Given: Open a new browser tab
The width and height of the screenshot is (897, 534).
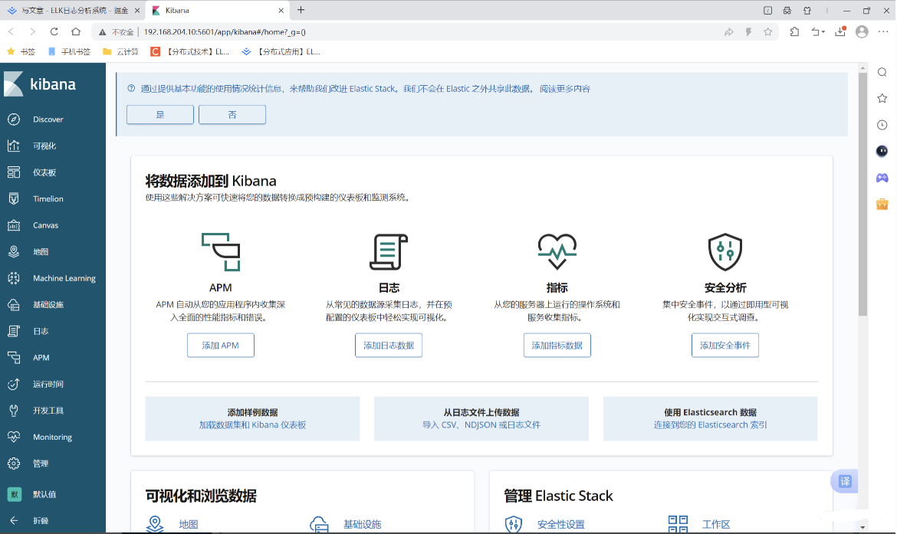Looking at the screenshot, I should [301, 10].
